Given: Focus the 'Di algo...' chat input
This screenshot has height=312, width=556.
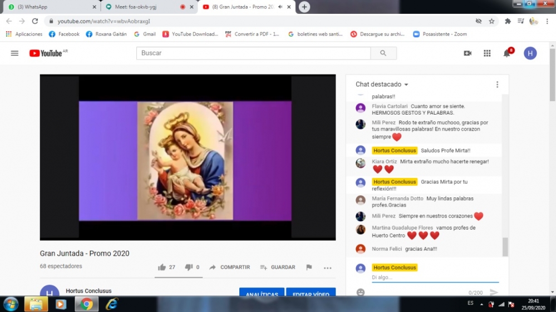Looking at the screenshot, I should pos(435,278).
